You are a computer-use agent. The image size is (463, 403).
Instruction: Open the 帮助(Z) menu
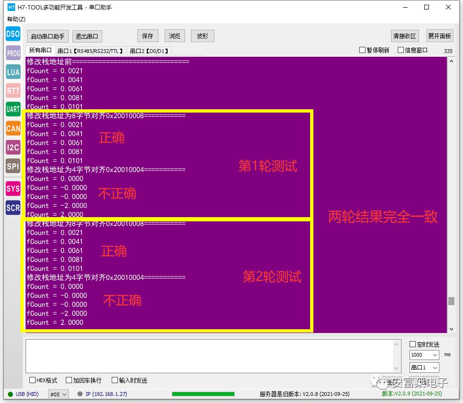tap(16, 19)
